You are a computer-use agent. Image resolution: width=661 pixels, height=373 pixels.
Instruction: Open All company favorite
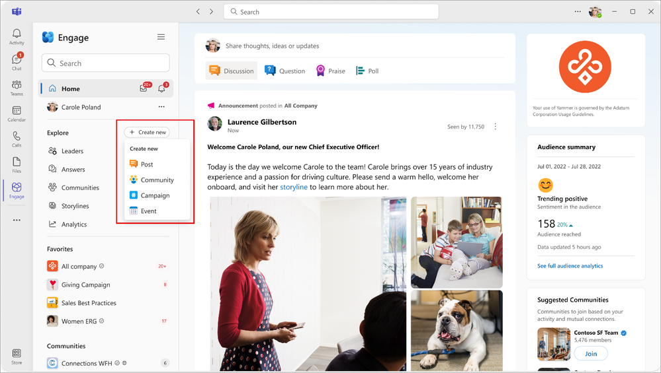click(x=107, y=266)
